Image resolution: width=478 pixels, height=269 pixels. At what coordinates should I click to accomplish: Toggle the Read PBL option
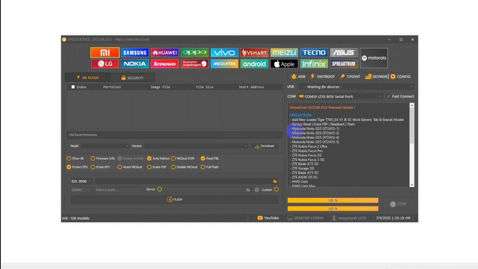210,158
